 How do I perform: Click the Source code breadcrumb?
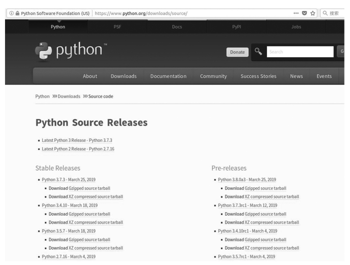[101, 97]
